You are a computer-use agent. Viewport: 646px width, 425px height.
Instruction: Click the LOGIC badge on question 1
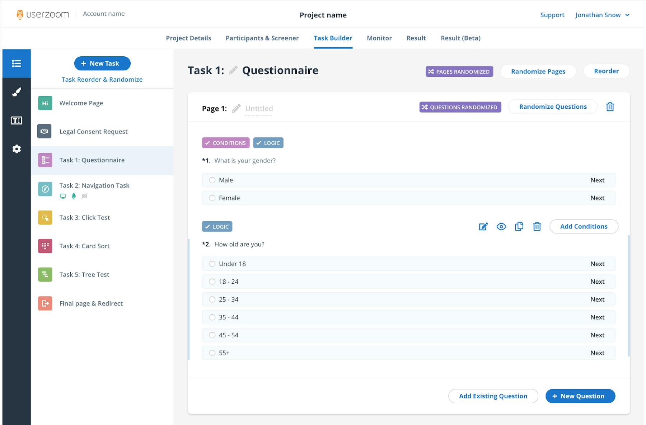[268, 143]
